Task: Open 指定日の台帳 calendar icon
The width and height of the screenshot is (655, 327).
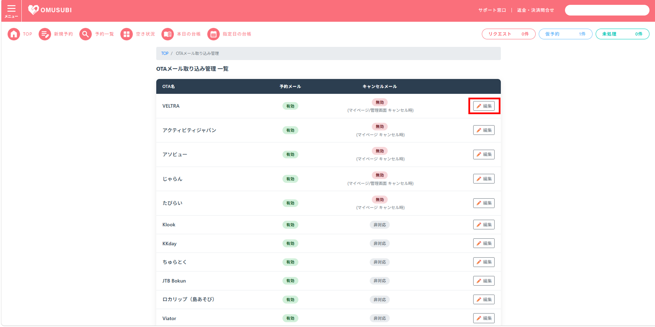Action: [x=214, y=34]
